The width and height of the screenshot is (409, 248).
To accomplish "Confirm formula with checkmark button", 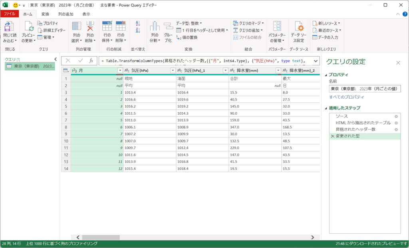I will pos(80,61).
